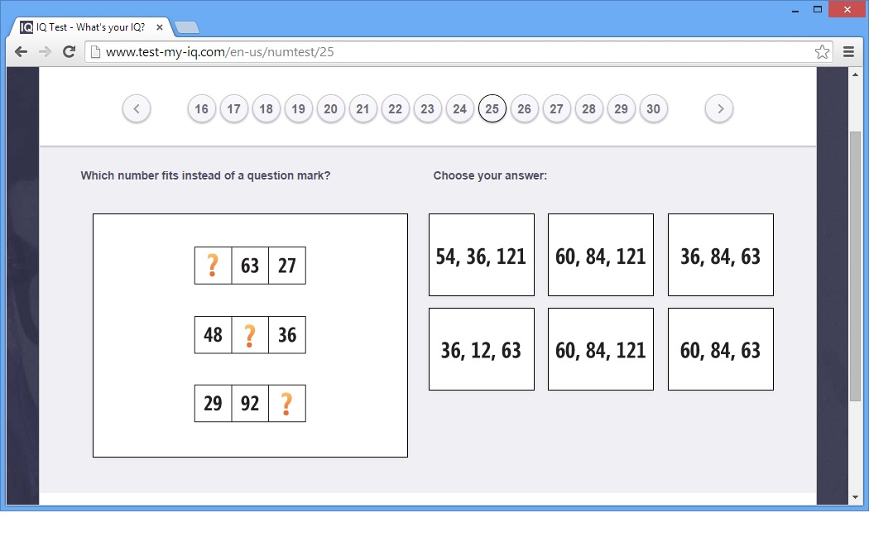Screen dimensions: 869x556
Task: Jump to question 19
Action: [x=298, y=108]
